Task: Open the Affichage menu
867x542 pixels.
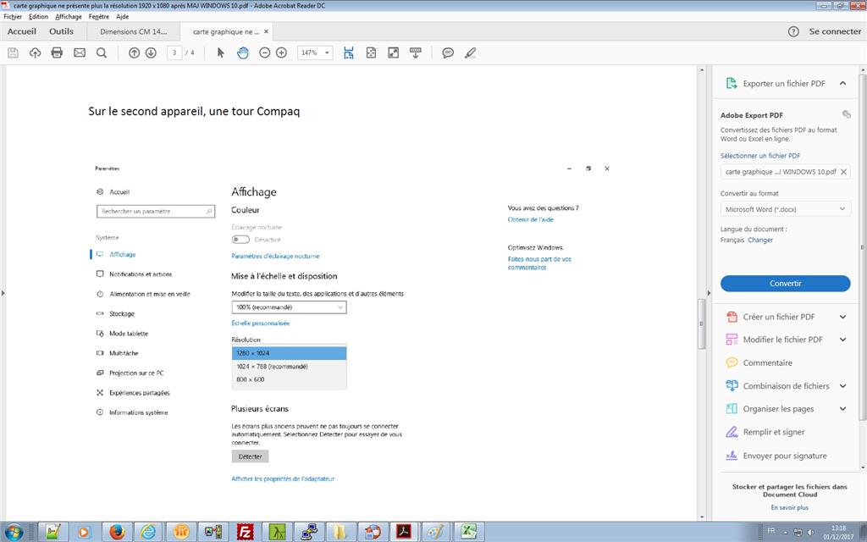Action: pyautogui.click(x=69, y=17)
